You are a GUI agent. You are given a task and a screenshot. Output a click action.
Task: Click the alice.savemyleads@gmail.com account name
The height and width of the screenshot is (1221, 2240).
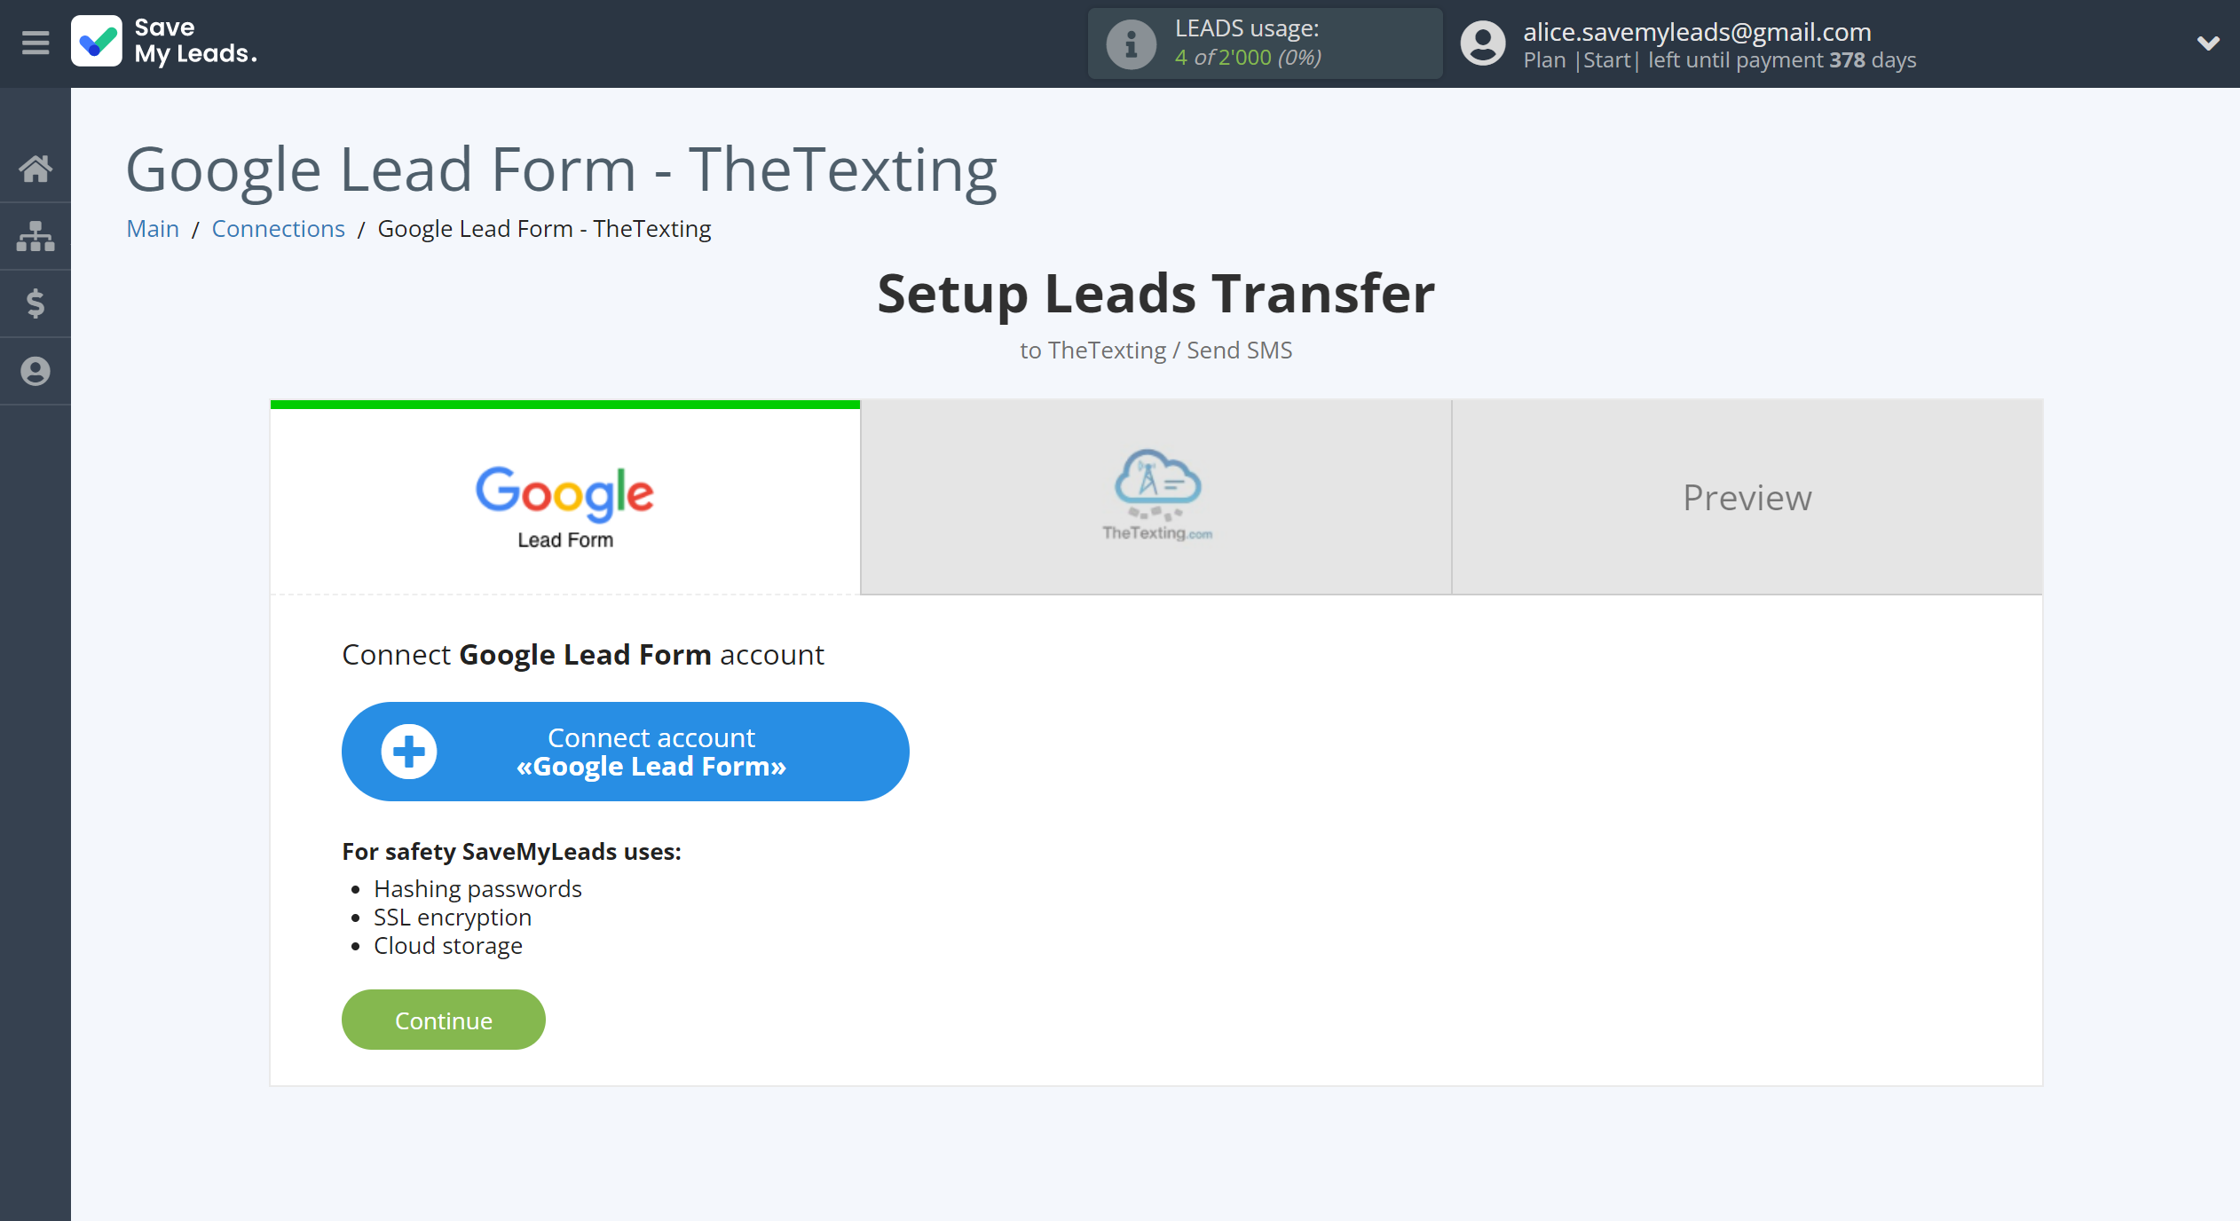point(1700,30)
